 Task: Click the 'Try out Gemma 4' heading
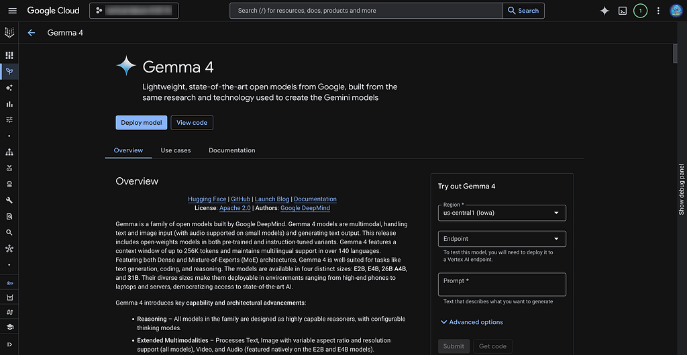click(x=467, y=187)
